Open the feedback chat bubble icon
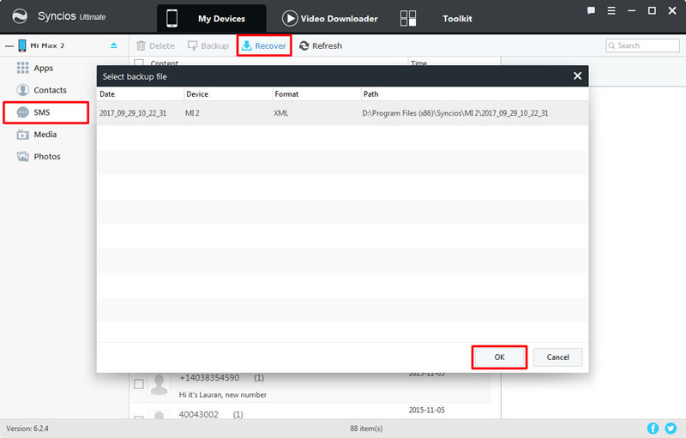The image size is (686, 438). pyautogui.click(x=591, y=11)
